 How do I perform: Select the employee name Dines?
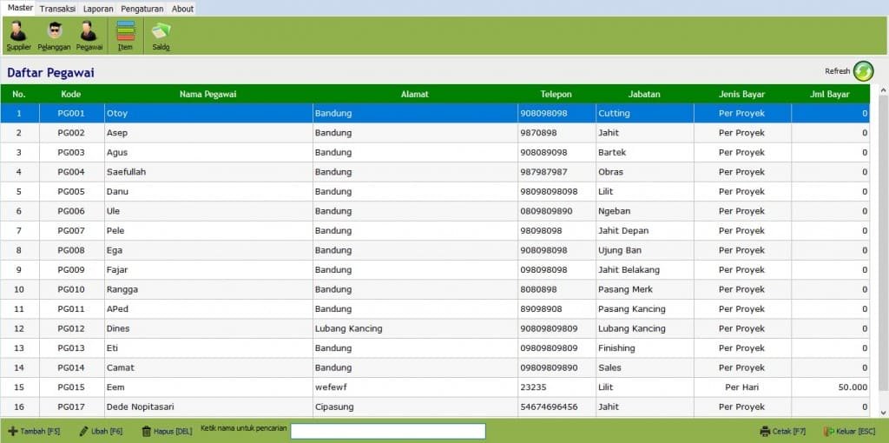point(118,328)
